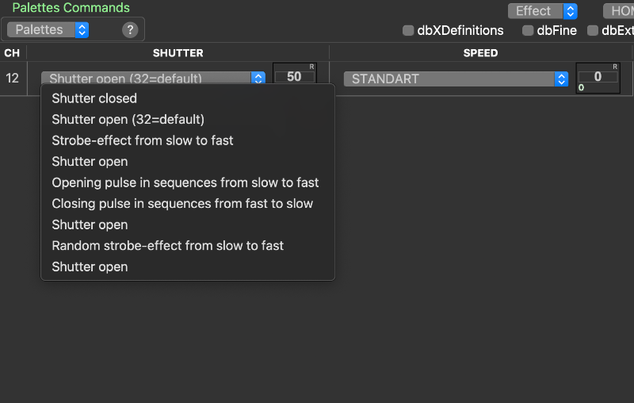Click the SHUTTER column header

point(178,53)
